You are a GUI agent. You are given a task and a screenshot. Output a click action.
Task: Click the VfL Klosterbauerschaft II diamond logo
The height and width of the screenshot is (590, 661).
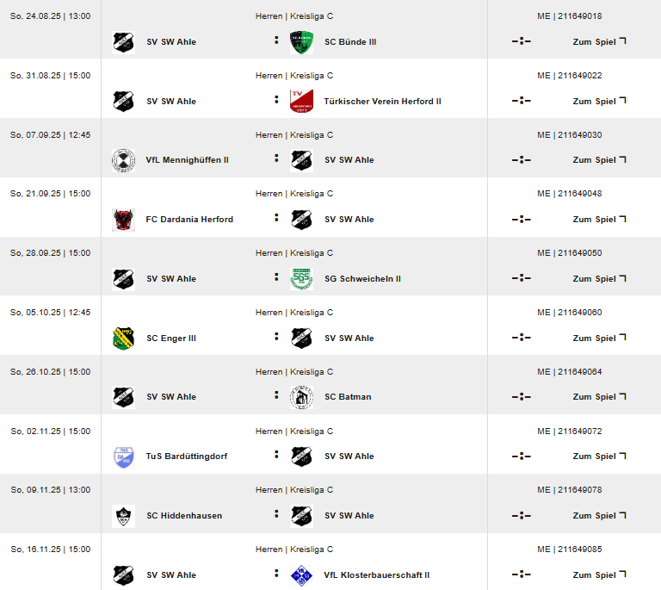click(301, 575)
